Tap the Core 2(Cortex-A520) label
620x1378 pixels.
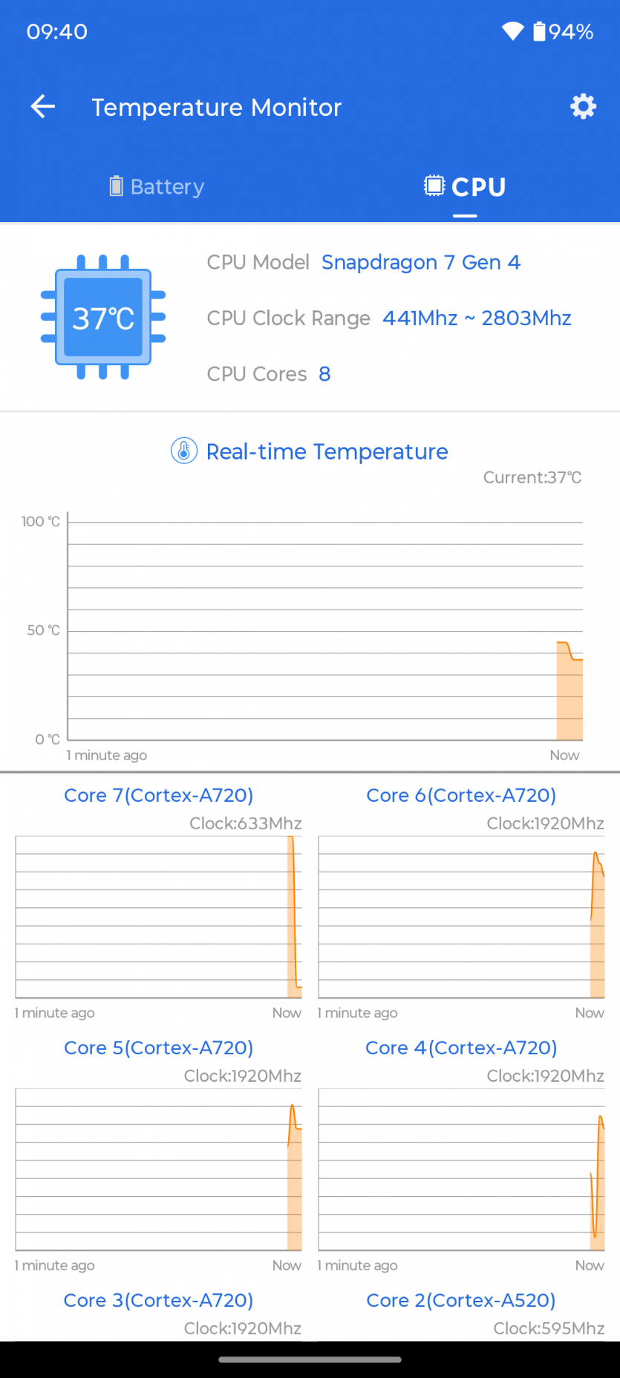tap(461, 1300)
